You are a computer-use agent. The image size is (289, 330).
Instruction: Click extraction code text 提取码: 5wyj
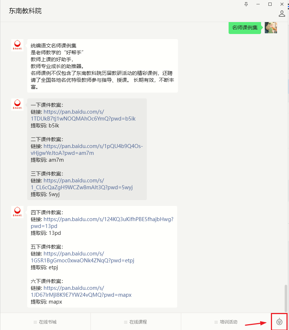pyautogui.click(x=45, y=194)
